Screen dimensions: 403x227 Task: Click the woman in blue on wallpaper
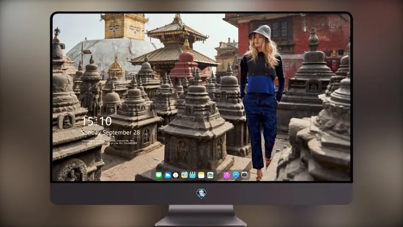pos(262,101)
